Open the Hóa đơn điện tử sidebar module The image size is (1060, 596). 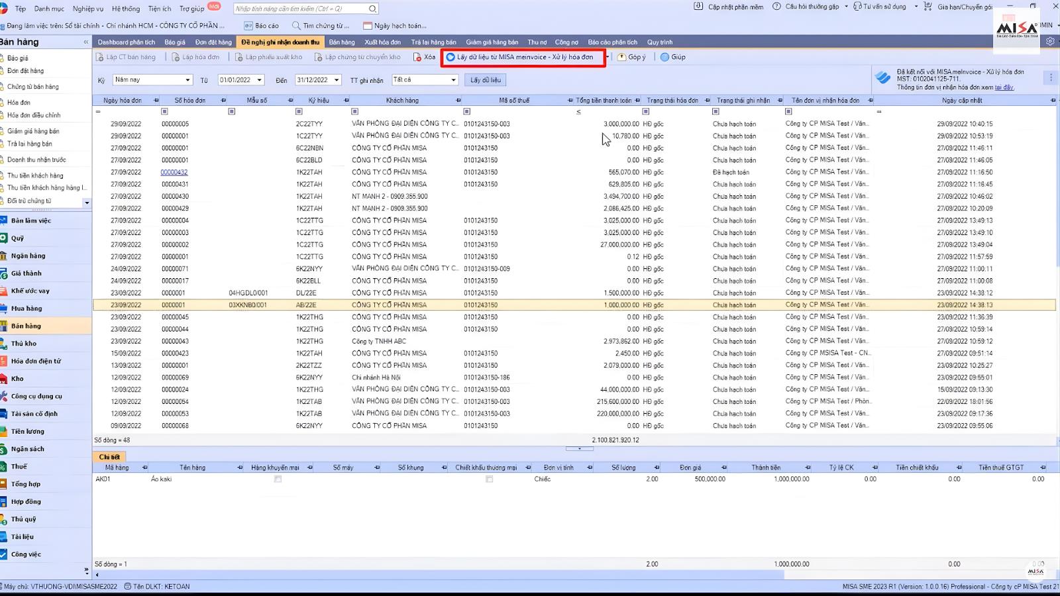click(35, 361)
